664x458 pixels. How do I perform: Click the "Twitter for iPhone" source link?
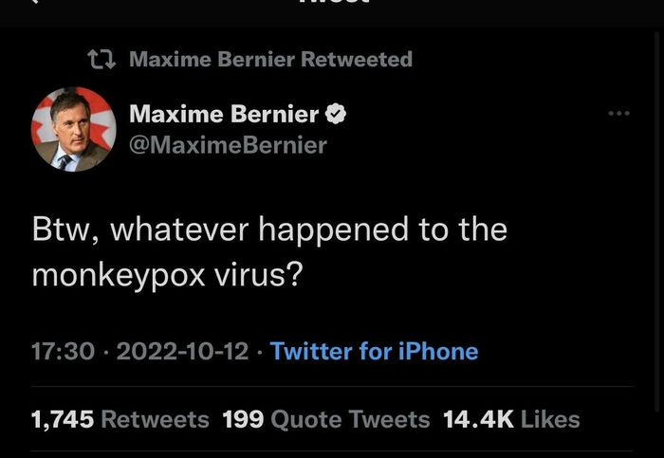coord(374,352)
